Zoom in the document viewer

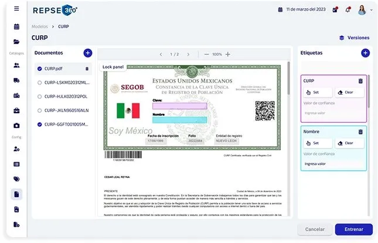tap(227, 55)
